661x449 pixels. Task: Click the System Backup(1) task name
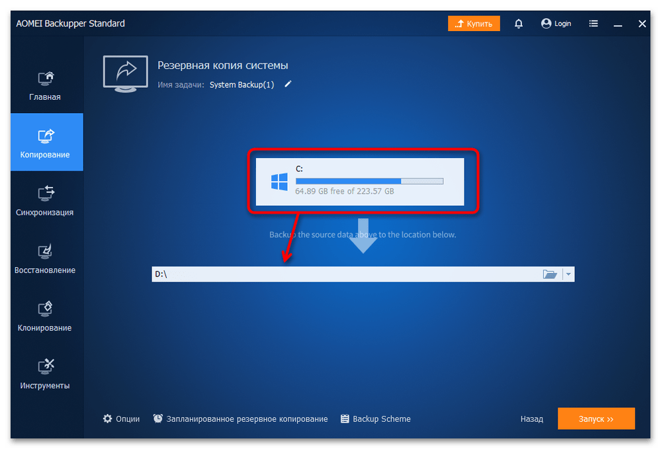point(242,85)
